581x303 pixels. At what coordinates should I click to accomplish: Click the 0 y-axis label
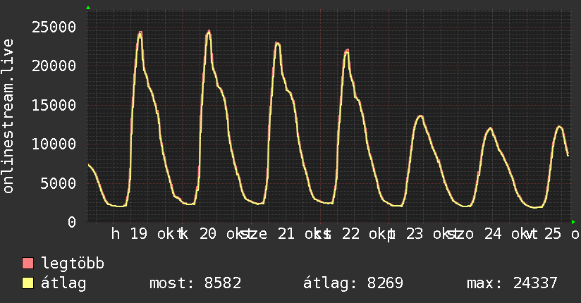point(72,222)
